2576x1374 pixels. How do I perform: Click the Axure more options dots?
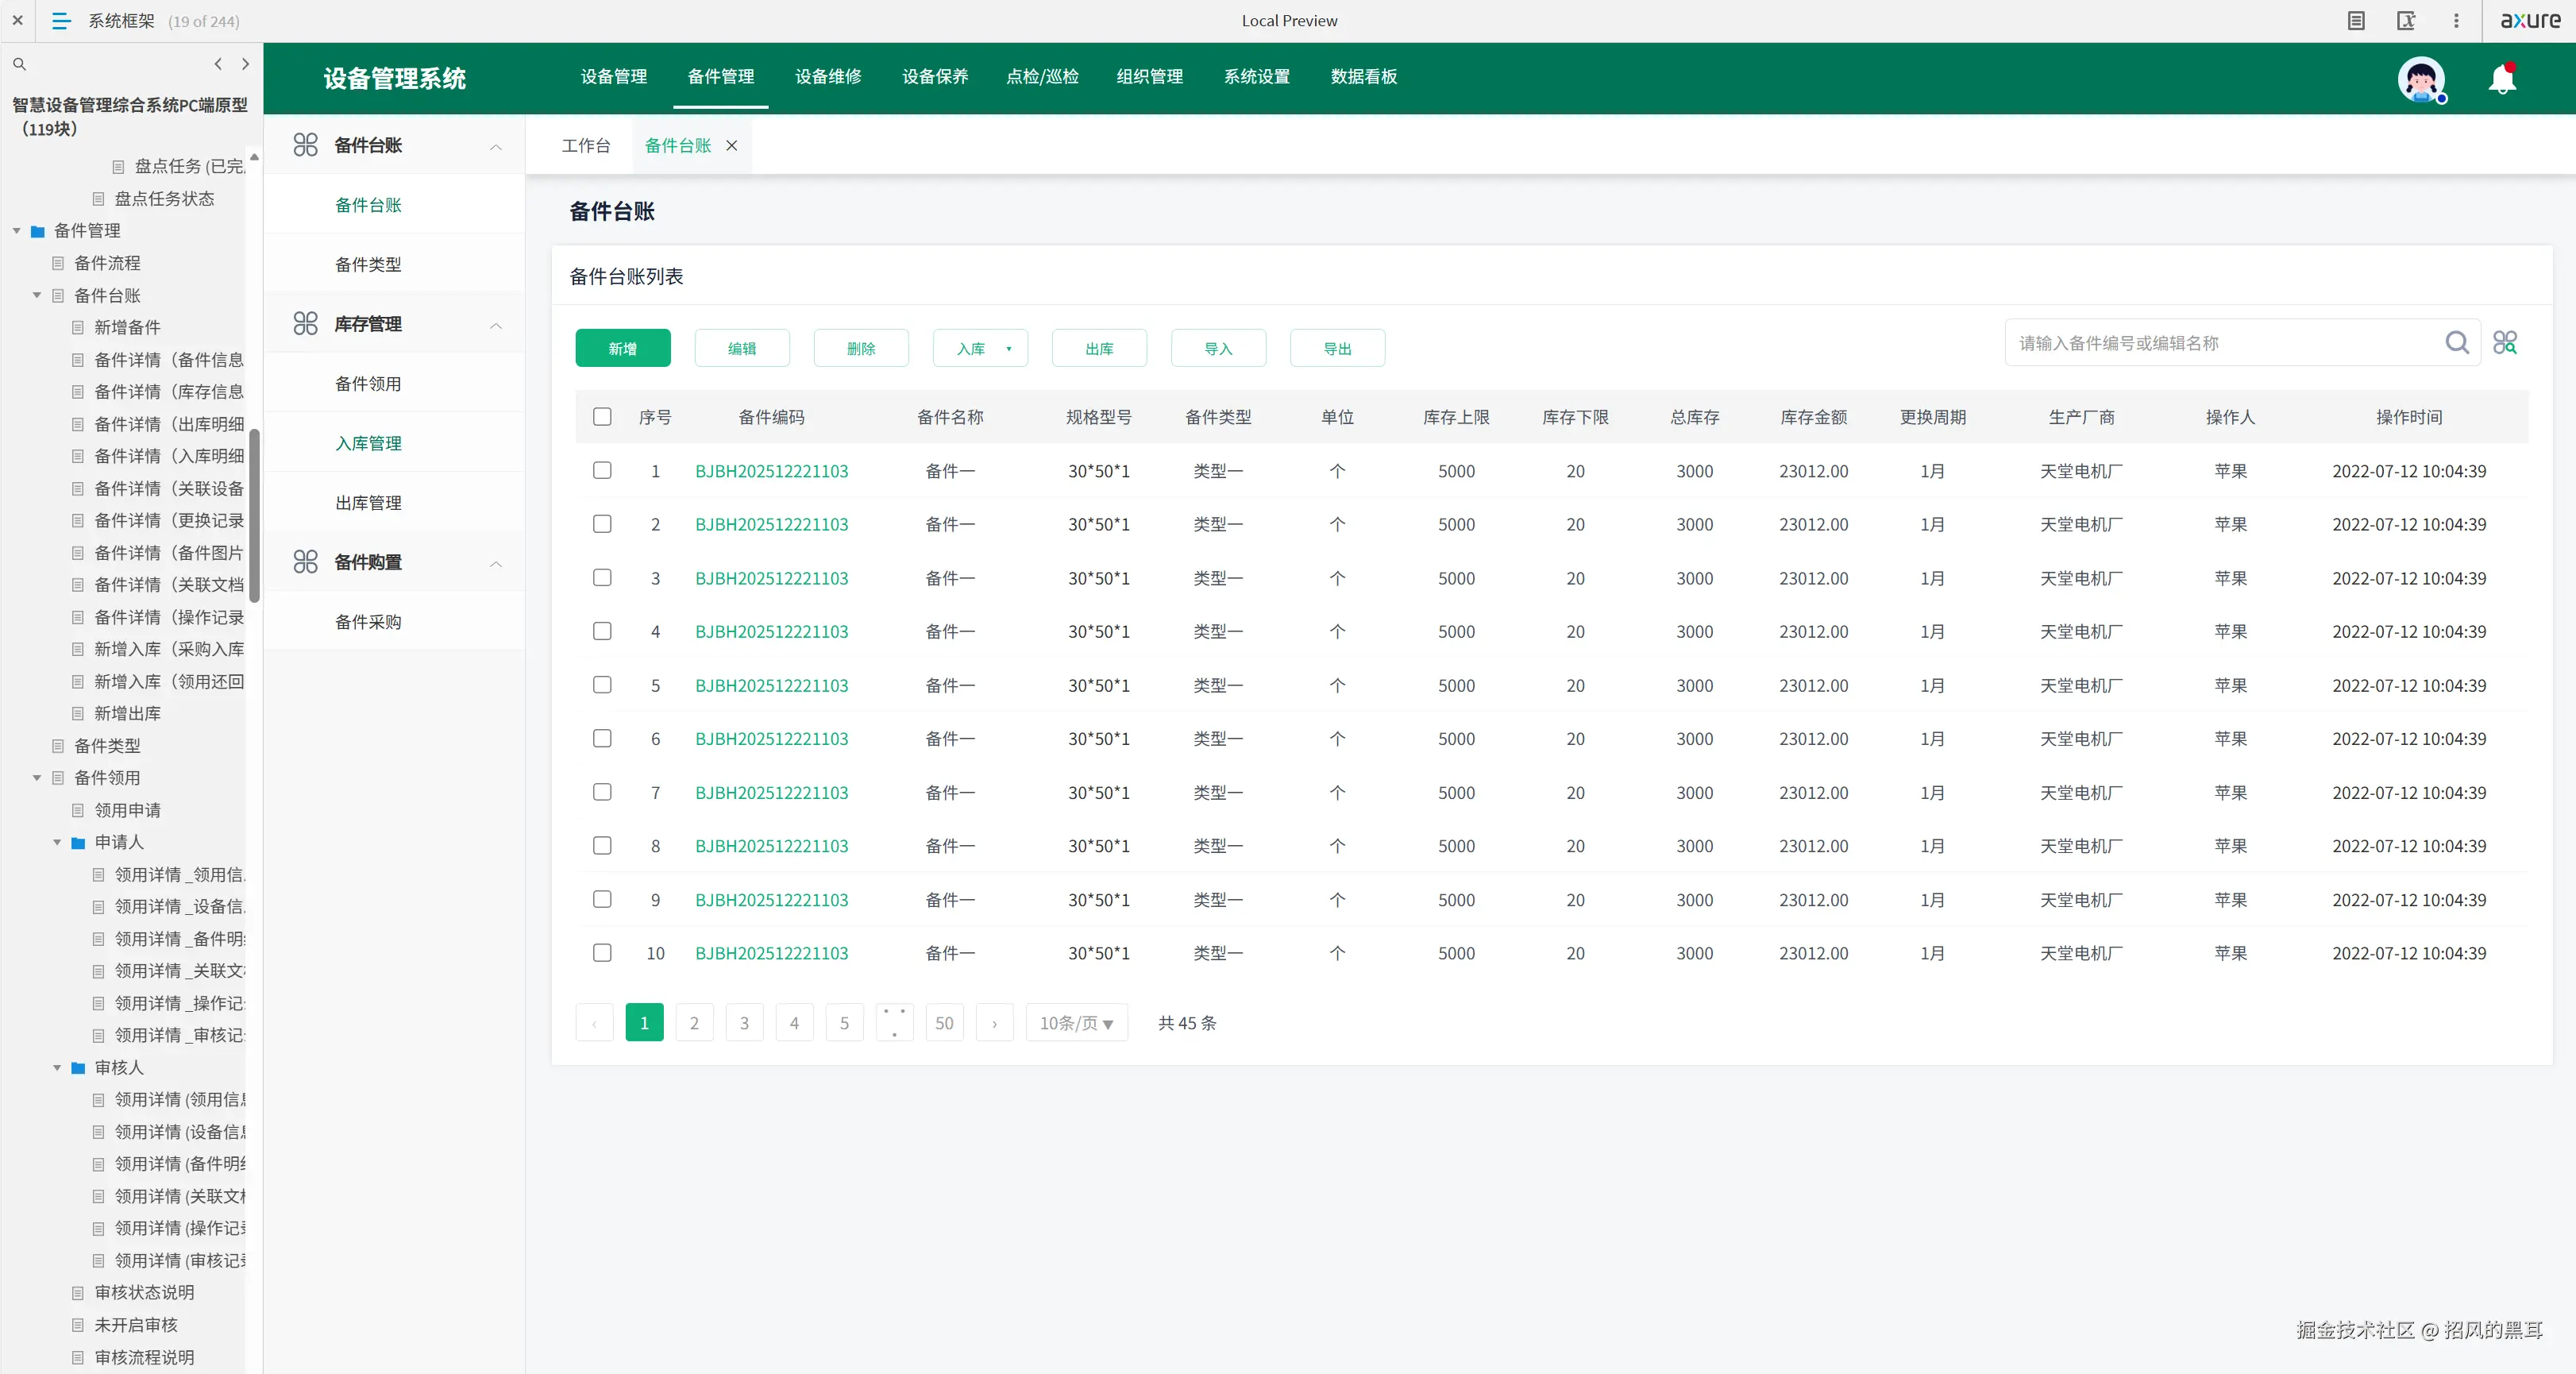(2456, 21)
